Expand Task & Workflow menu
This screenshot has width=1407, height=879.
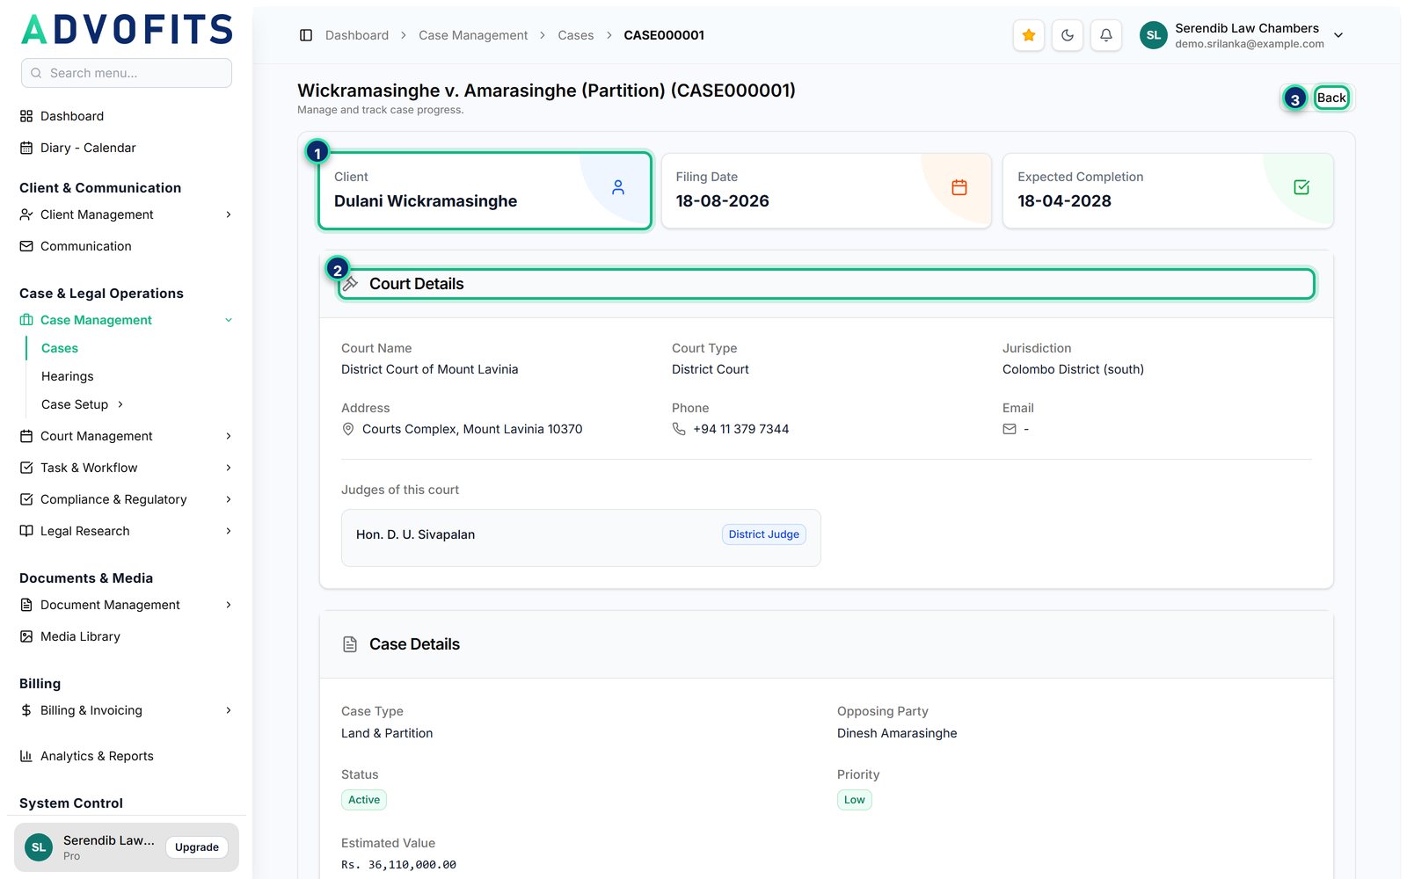127,468
